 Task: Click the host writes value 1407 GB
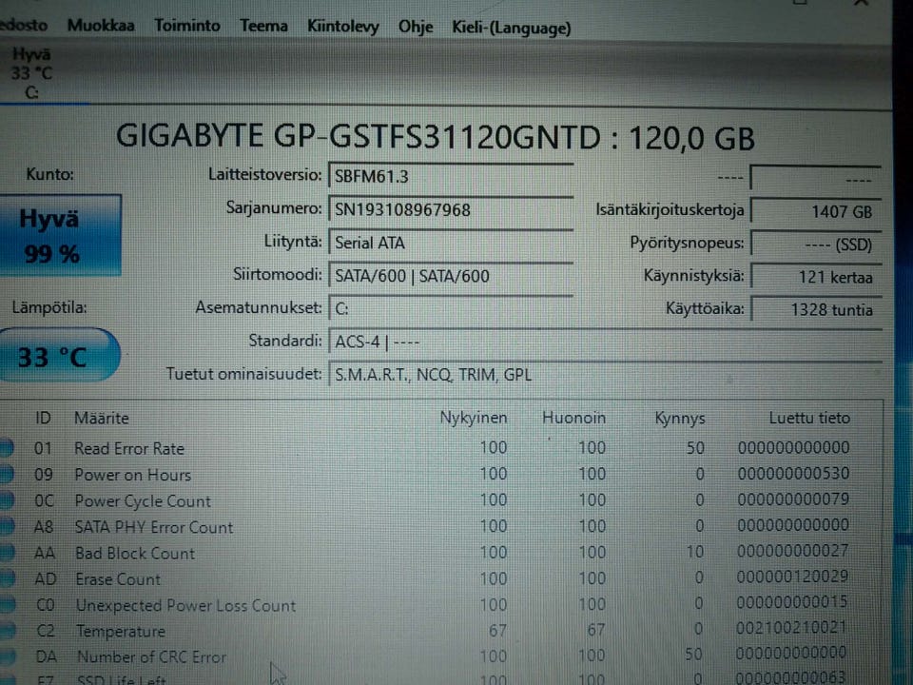click(x=816, y=211)
